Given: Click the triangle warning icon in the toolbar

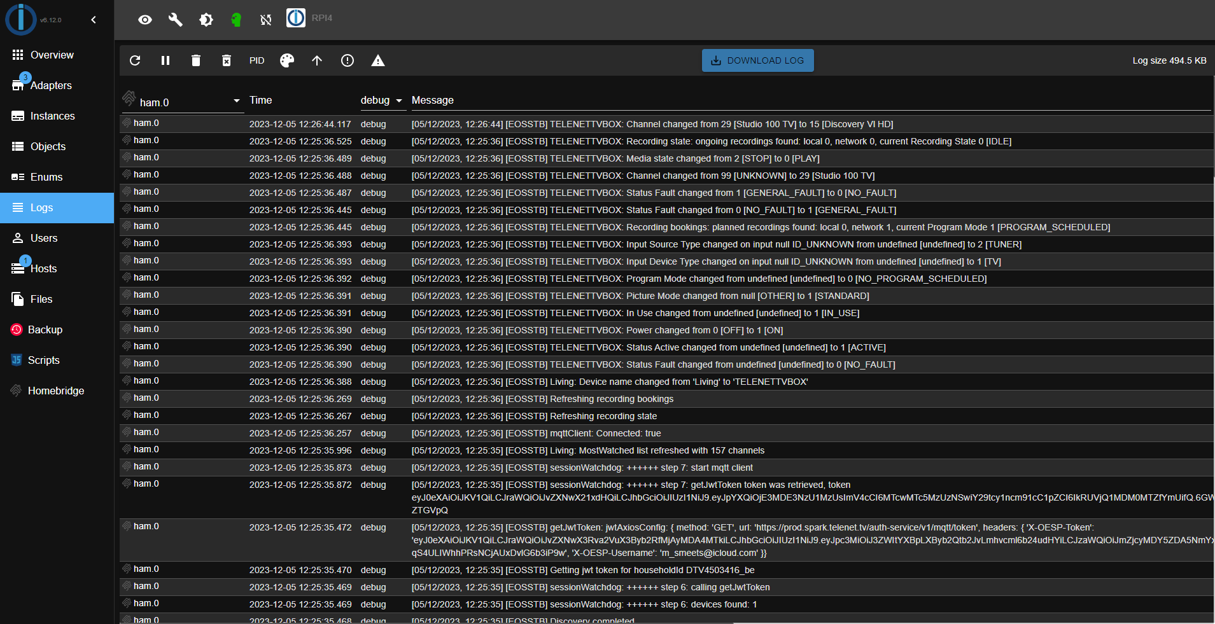Looking at the screenshot, I should point(378,60).
